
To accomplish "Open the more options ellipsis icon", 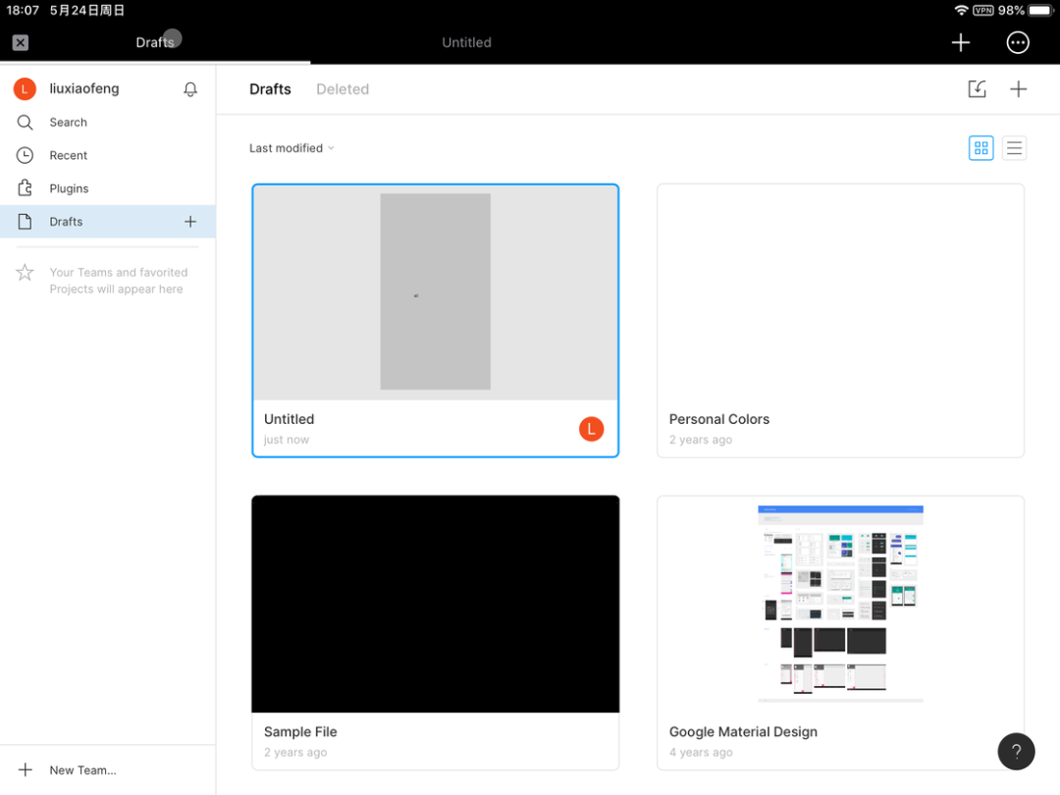I will pyautogui.click(x=1018, y=42).
